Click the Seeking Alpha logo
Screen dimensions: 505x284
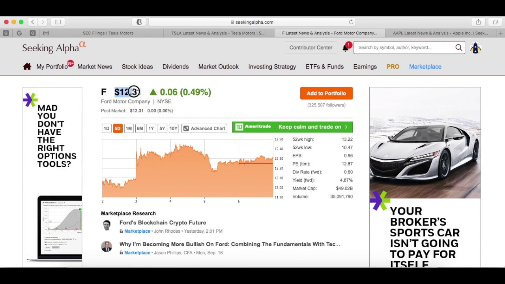(x=54, y=47)
